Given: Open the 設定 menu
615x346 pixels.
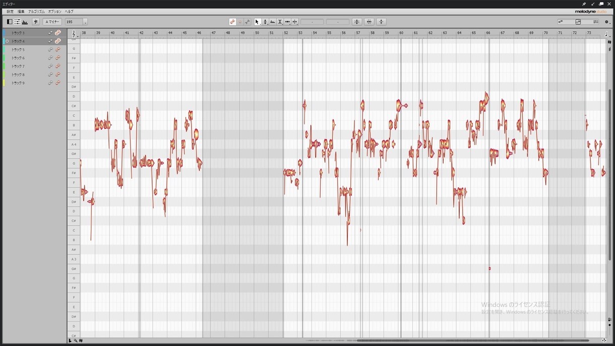Looking at the screenshot, I should coord(10,12).
